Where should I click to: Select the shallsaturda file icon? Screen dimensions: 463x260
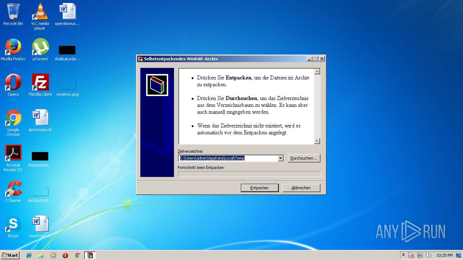[x=67, y=53]
